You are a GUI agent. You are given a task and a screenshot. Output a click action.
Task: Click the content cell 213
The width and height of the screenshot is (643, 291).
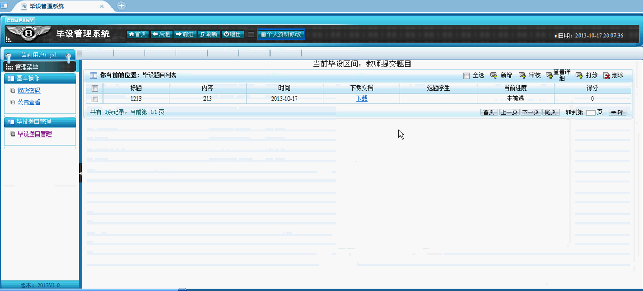tap(208, 99)
